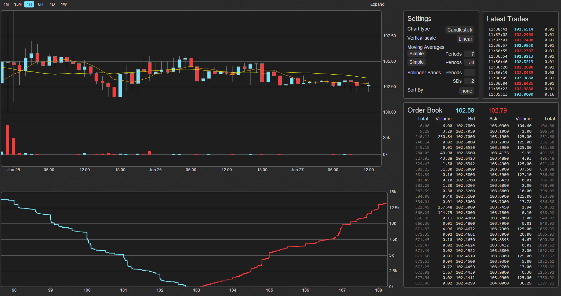Click ask total 1397.21 in order book
The image size is (561, 296).
[546, 283]
